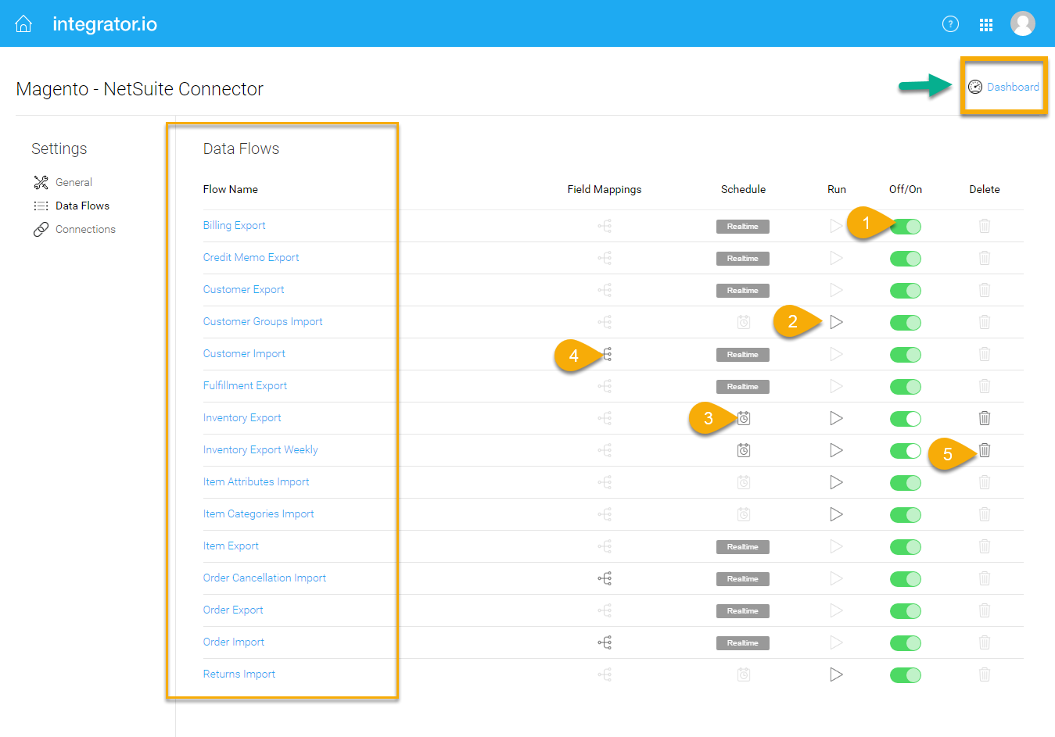
Task: Open the Inventory Export flow
Action: pyautogui.click(x=242, y=417)
